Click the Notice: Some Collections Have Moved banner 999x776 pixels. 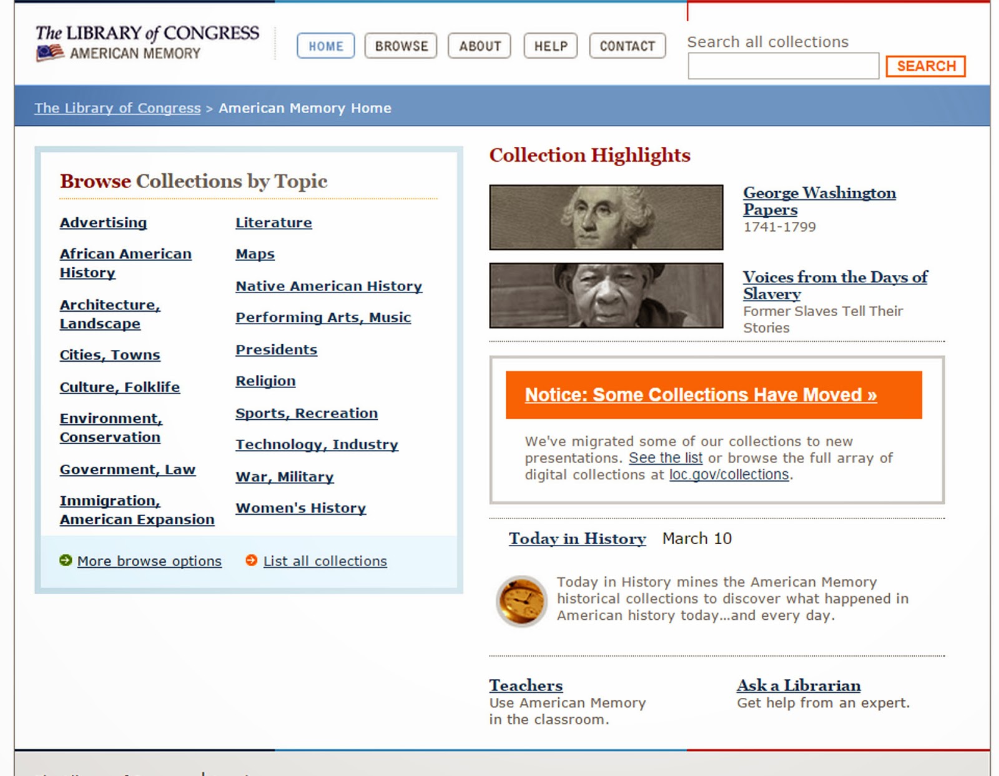pos(714,395)
